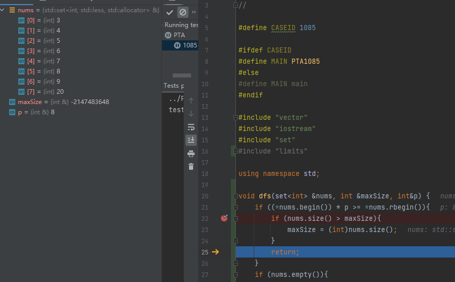The height and width of the screenshot is (282, 455).
Task: Click gutter line number 18
Action: 205,174
